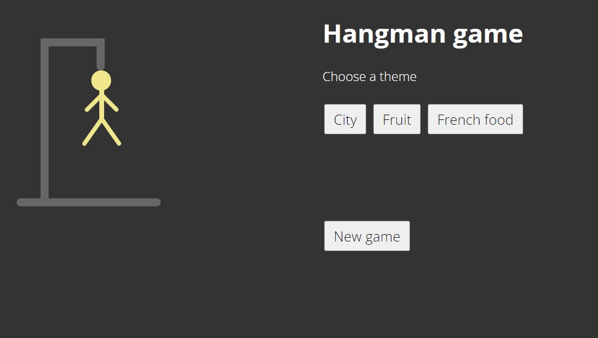Click the gallows horizontal top beam

[73, 43]
